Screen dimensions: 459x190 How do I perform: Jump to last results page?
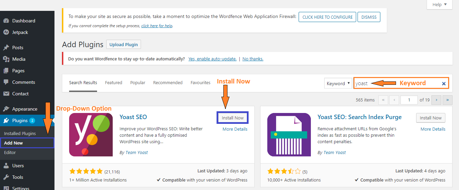coord(447,100)
